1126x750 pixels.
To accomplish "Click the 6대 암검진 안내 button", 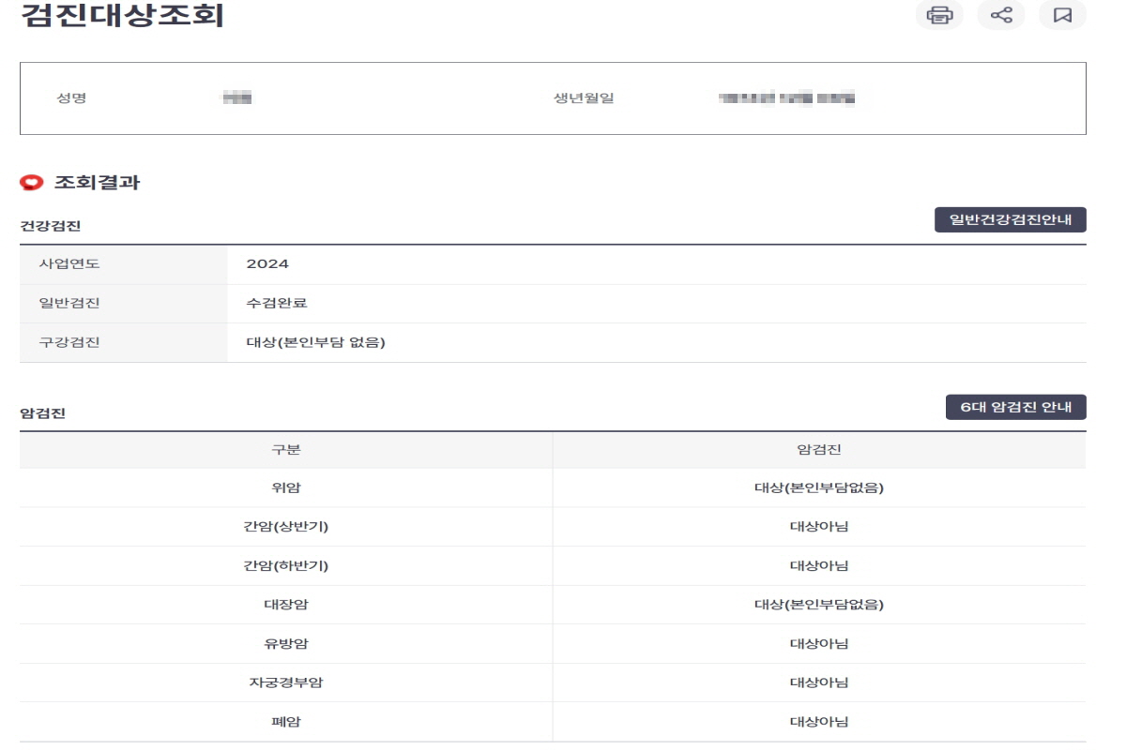I will pos(1016,406).
